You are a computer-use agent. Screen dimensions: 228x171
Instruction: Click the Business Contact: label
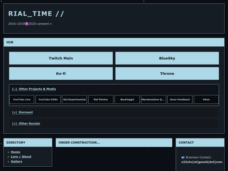click(x=198, y=157)
